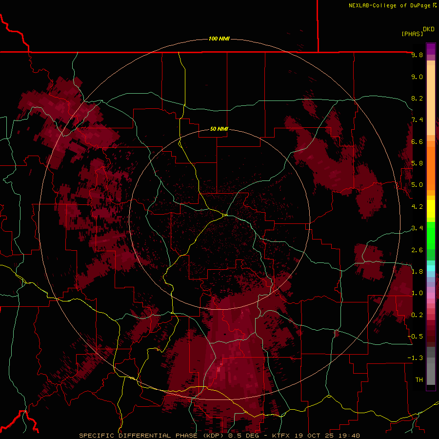Click the -0.5 scale value
Image resolution: width=439 pixels, height=439 pixels.
pyautogui.click(x=415, y=337)
